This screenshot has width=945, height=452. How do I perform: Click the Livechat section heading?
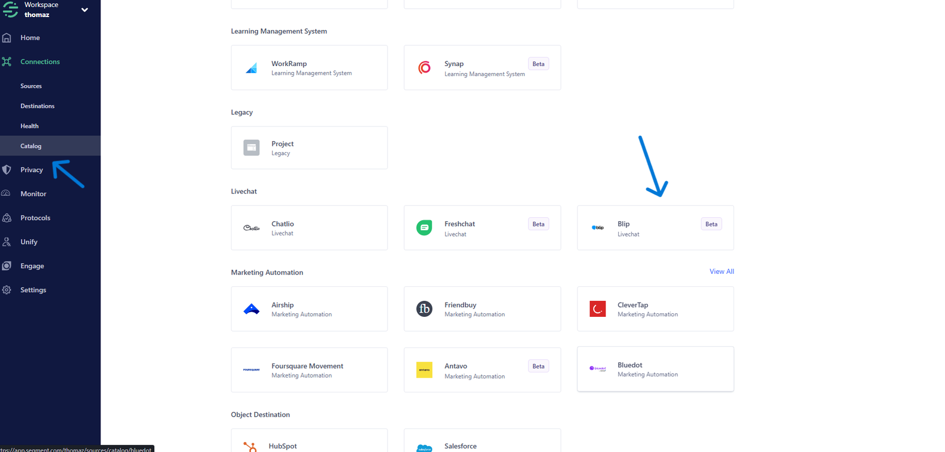tap(244, 192)
